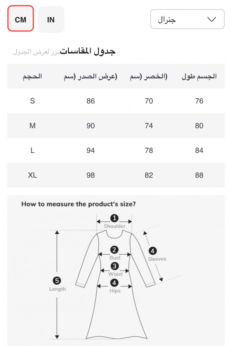Click the الجسم طول column header
Screen dimensions: 232x346
click(199, 76)
